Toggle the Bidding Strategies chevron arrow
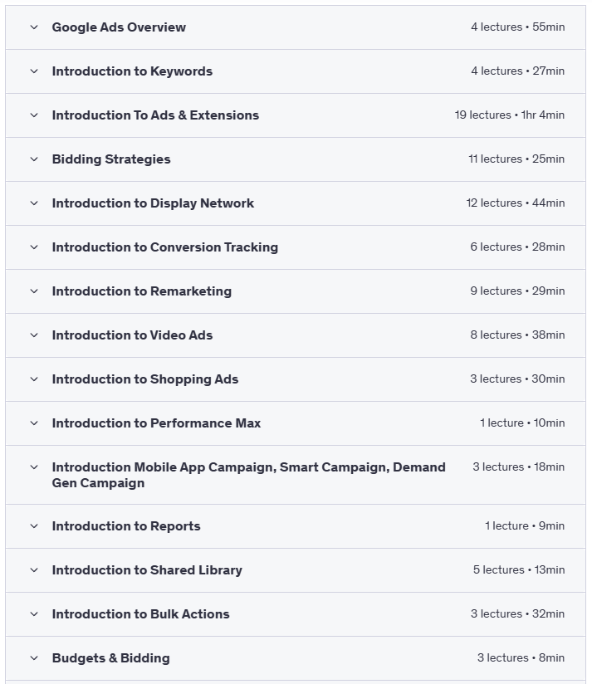592x684 pixels. [x=34, y=159]
